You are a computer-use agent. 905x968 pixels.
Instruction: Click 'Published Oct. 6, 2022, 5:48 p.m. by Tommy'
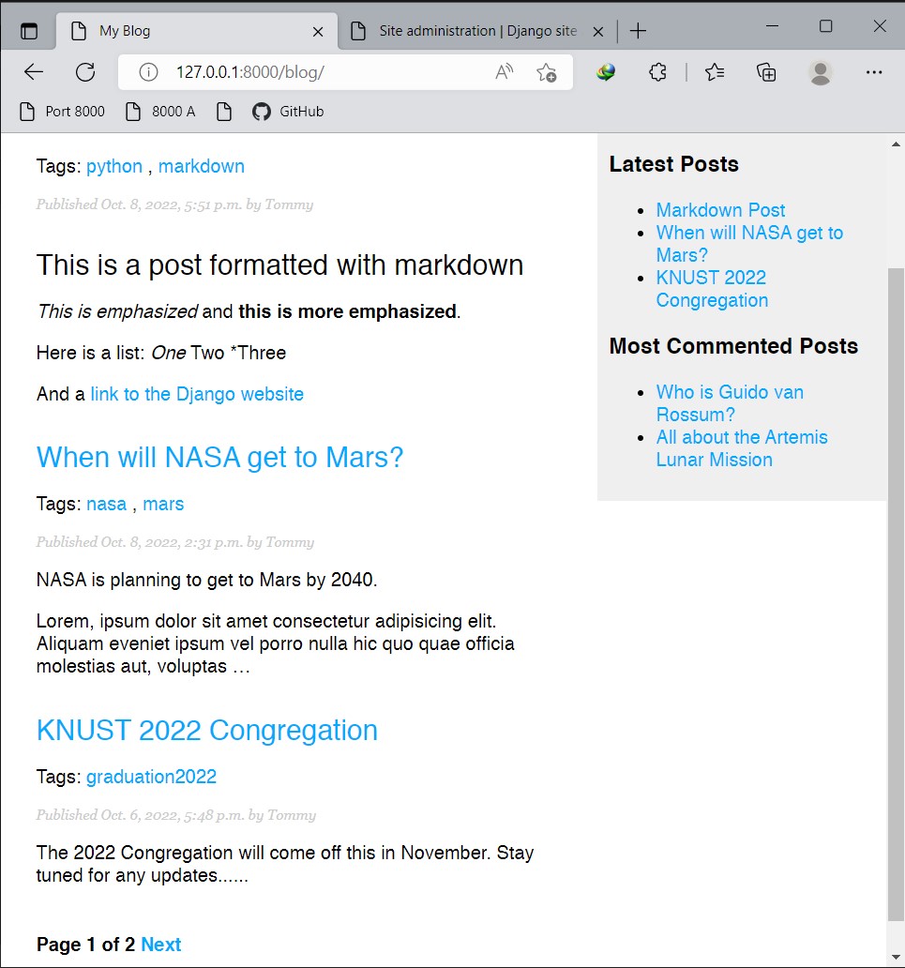click(x=176, y=815)
